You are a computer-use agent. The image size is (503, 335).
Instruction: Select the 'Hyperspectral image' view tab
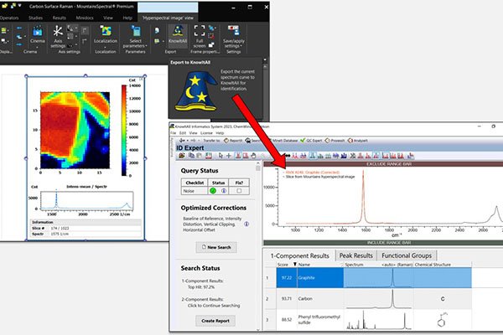[x=169, y=18]
